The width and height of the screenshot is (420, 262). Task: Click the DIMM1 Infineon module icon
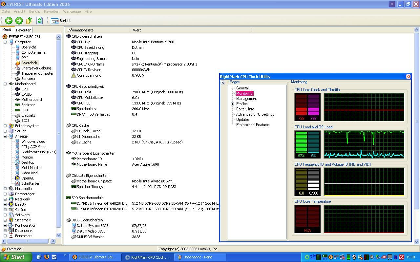[73, 203]
